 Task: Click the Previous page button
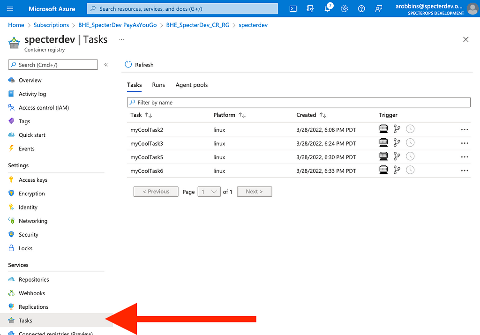(156, 192)
